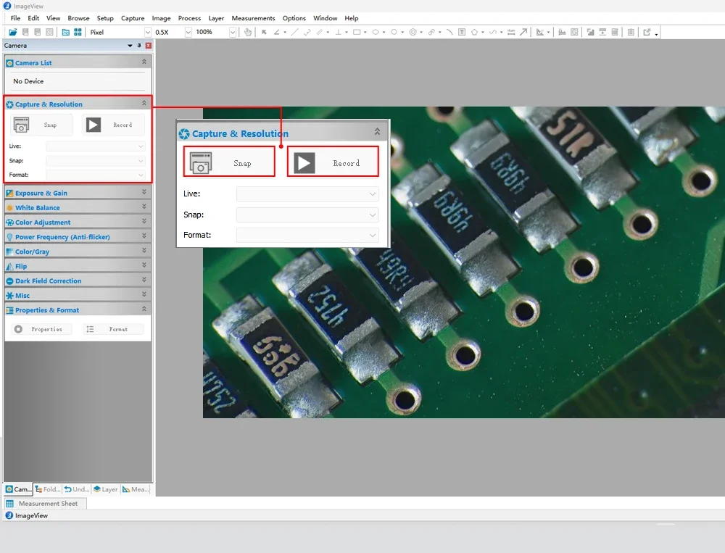Click the No Device entry in Camera List

[28, 81]
